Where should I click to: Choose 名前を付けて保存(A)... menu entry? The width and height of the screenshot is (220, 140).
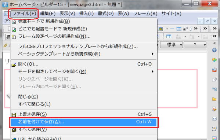[84, 122]
